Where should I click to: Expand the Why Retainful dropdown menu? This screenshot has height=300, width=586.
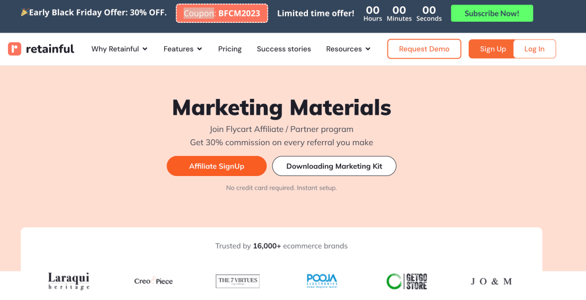pyautogui.click(x=119, y=49)
